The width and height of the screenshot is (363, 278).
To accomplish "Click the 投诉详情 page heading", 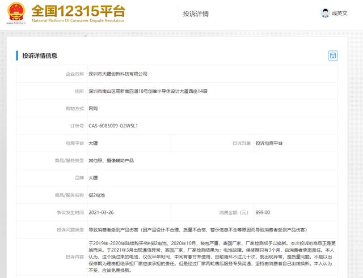I will (196, 14).
